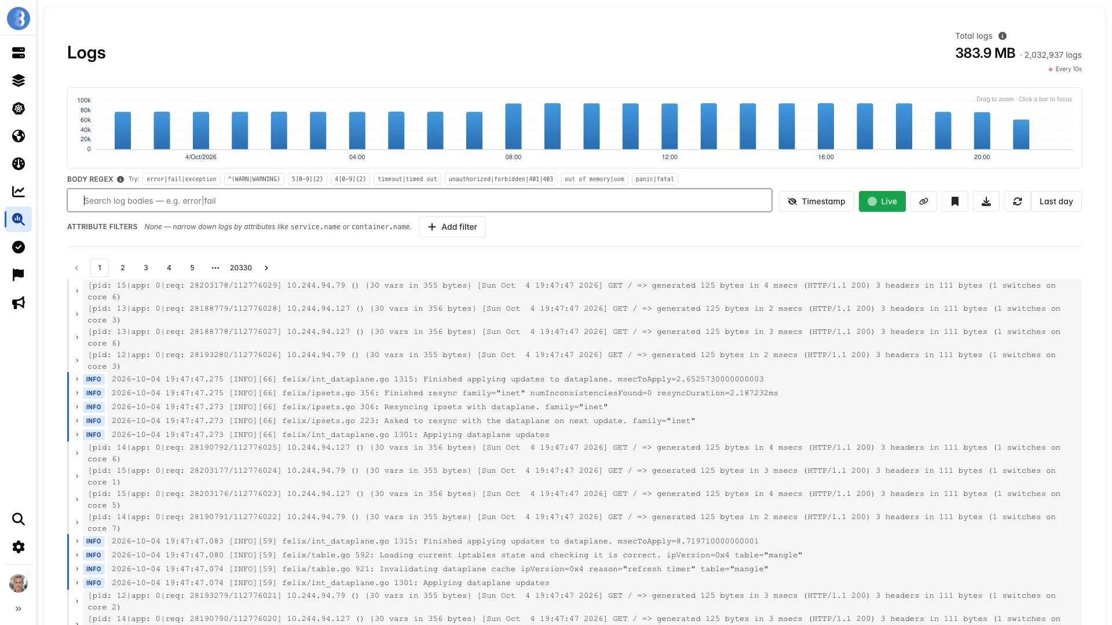Go to page 3 of logs
1112x625 pixels.
click(146, 268)
